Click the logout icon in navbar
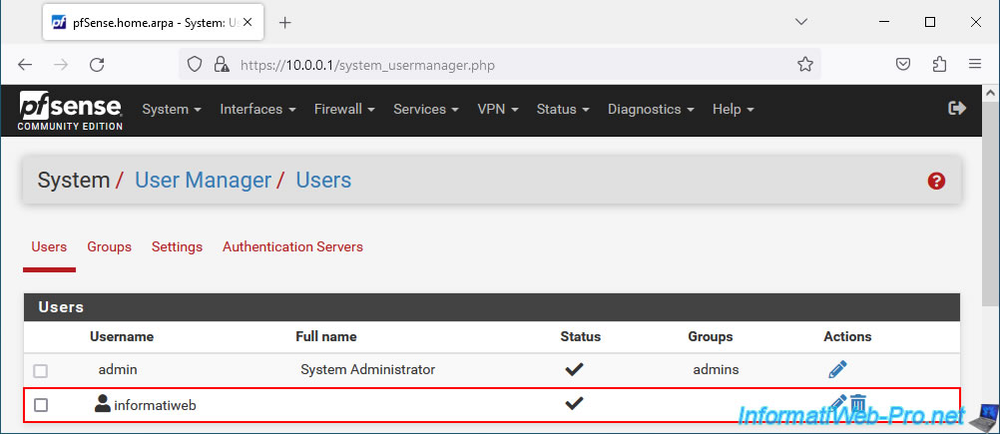Screen dimensions: 1000x434 click(957, 109)
